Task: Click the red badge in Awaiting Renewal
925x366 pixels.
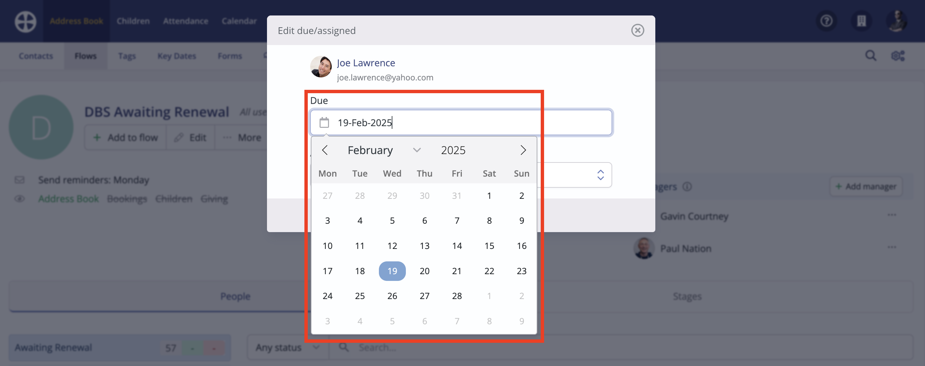Action: coord(214,348)
